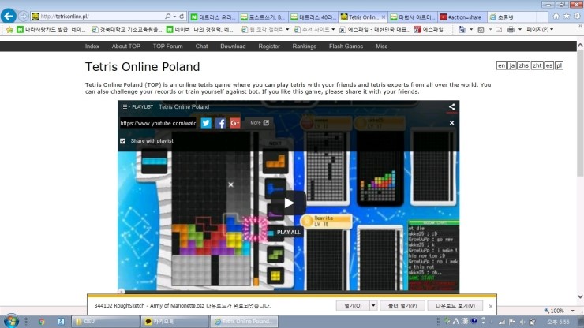
Task: Click the search magnifier in address bar
Action: coord(167,17)
